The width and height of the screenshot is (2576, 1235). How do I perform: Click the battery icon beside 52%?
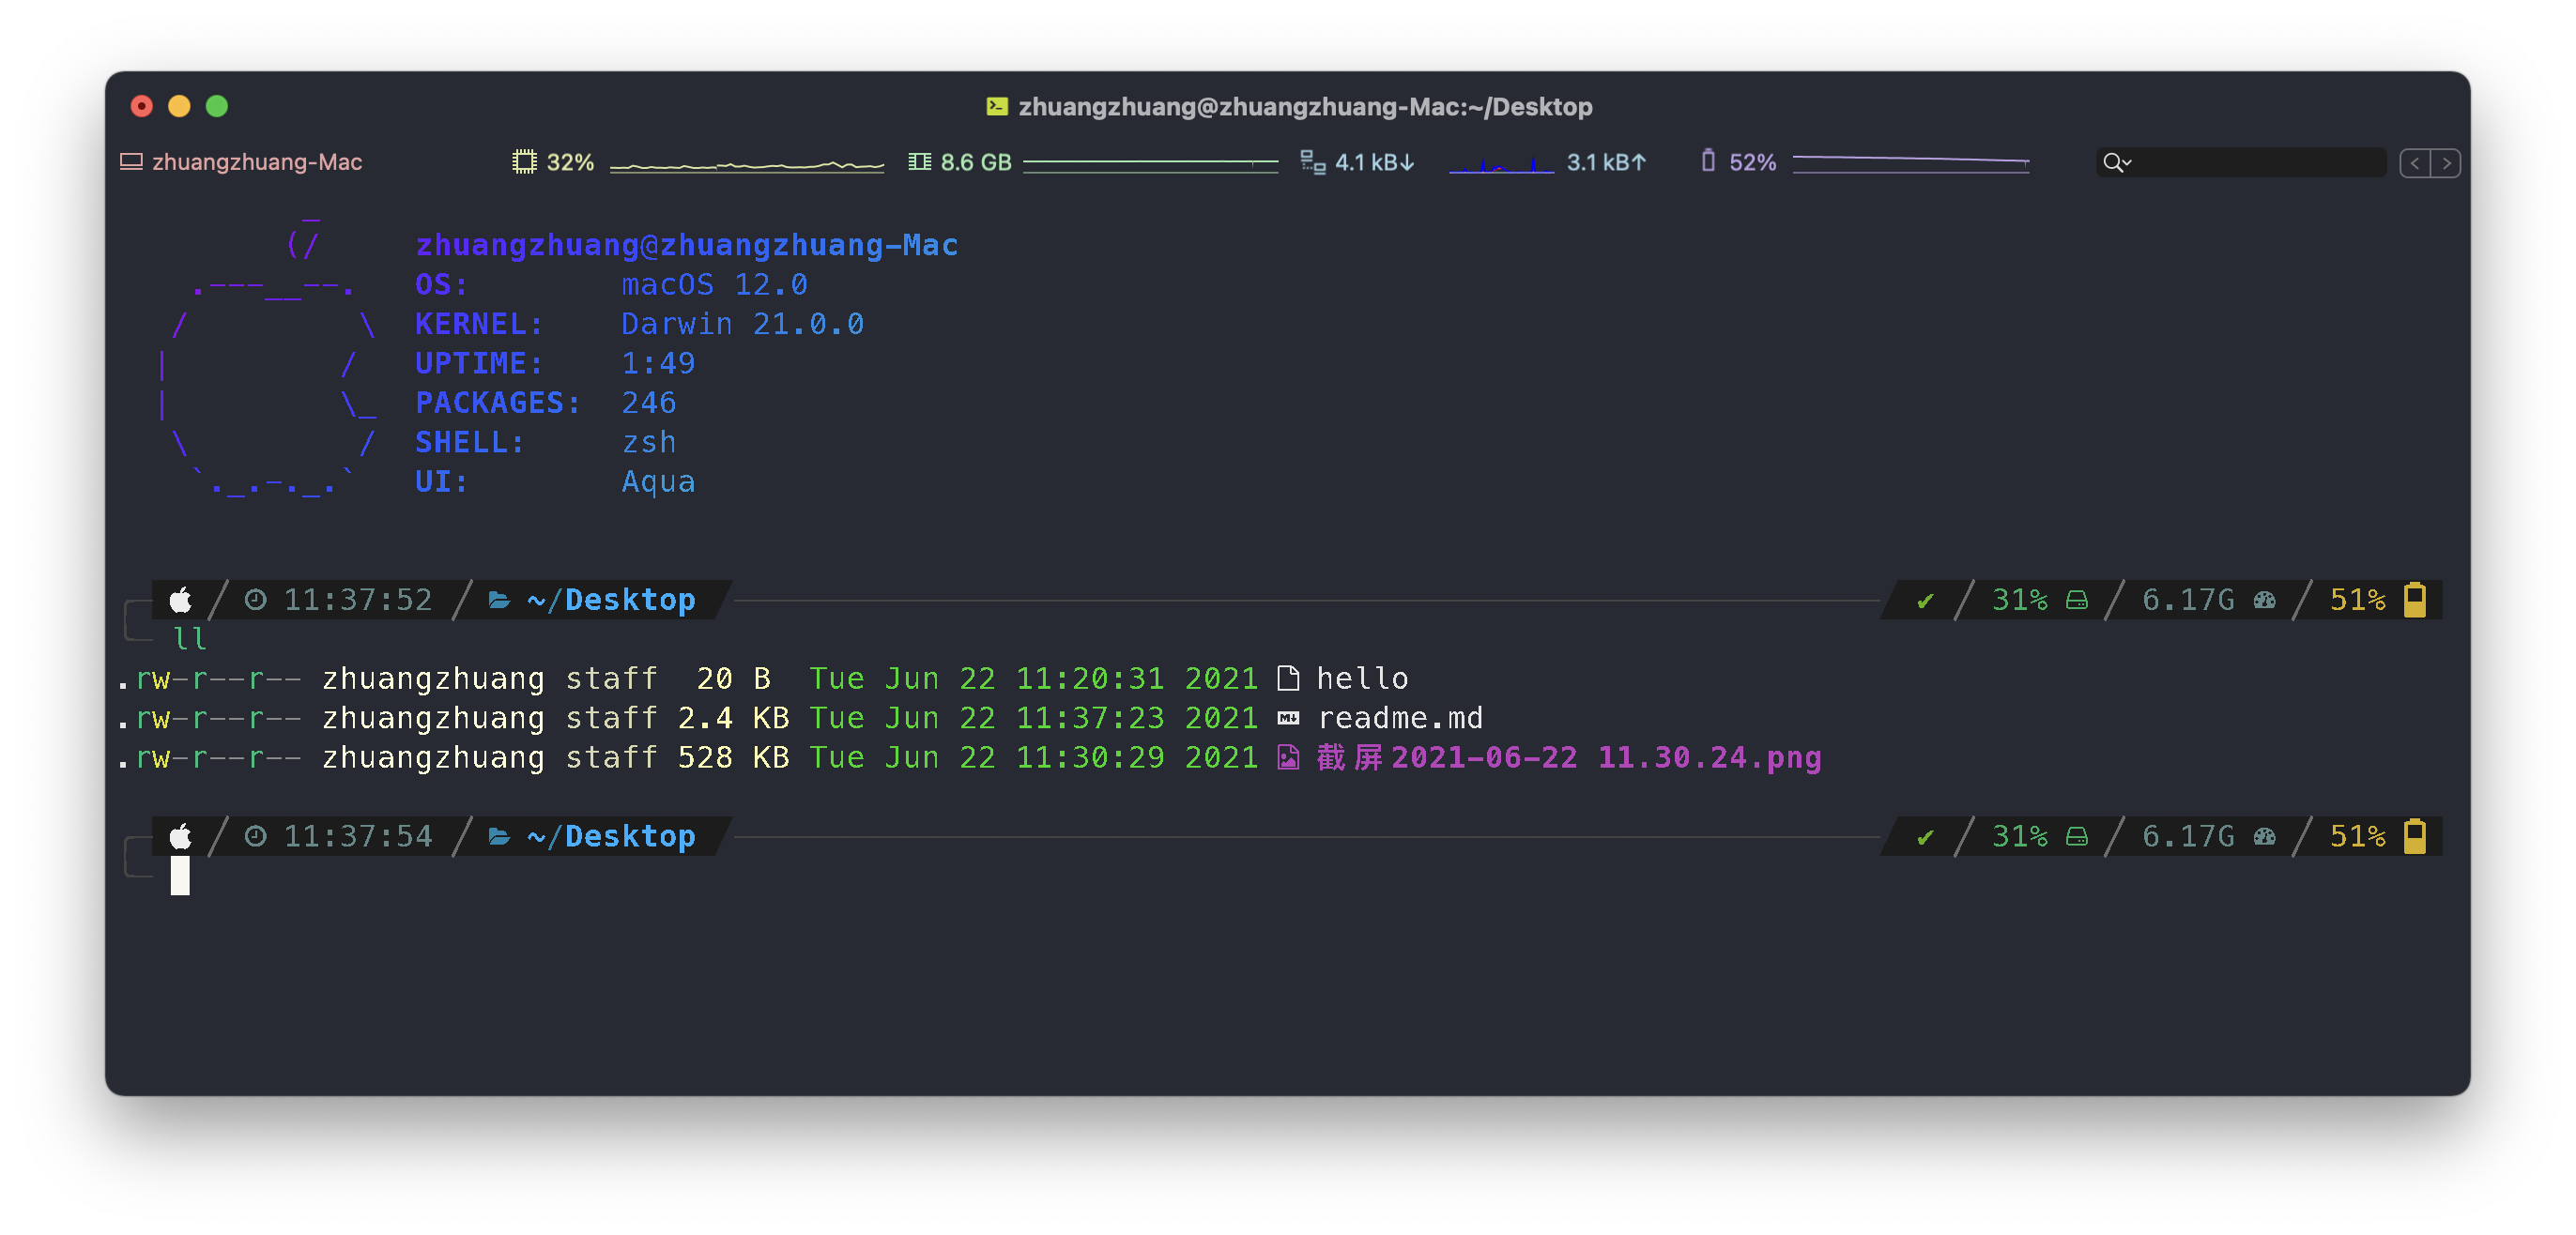[1708, 161]
